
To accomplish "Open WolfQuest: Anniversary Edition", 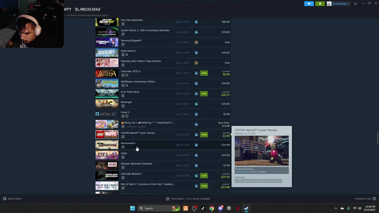I will (x=163, y=83).
